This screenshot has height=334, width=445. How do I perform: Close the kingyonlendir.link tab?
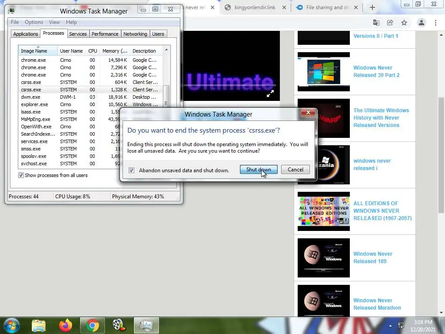[284, 8]
